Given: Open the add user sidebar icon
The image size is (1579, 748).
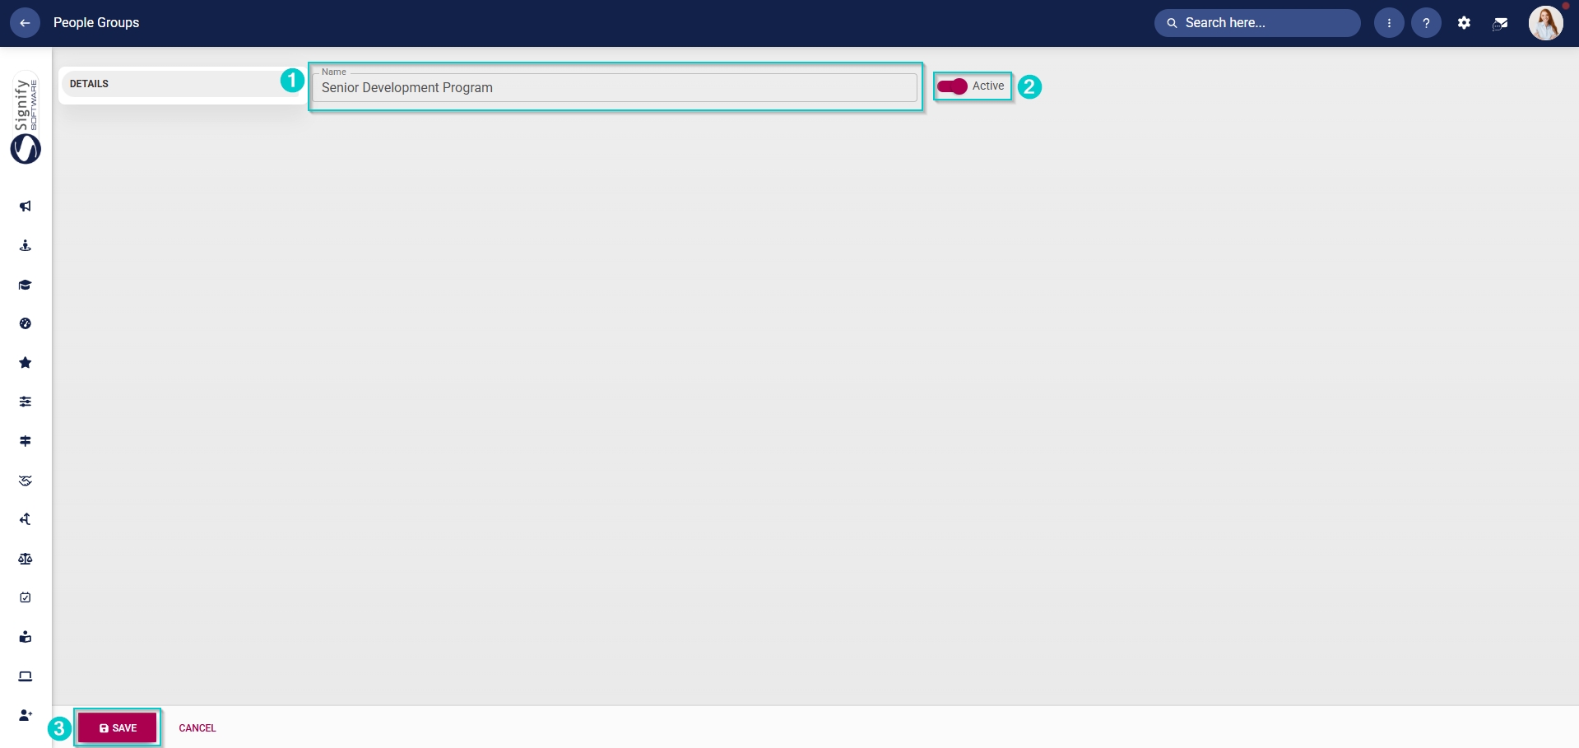Looking at the screenshot, I should [x=26, y=715].
